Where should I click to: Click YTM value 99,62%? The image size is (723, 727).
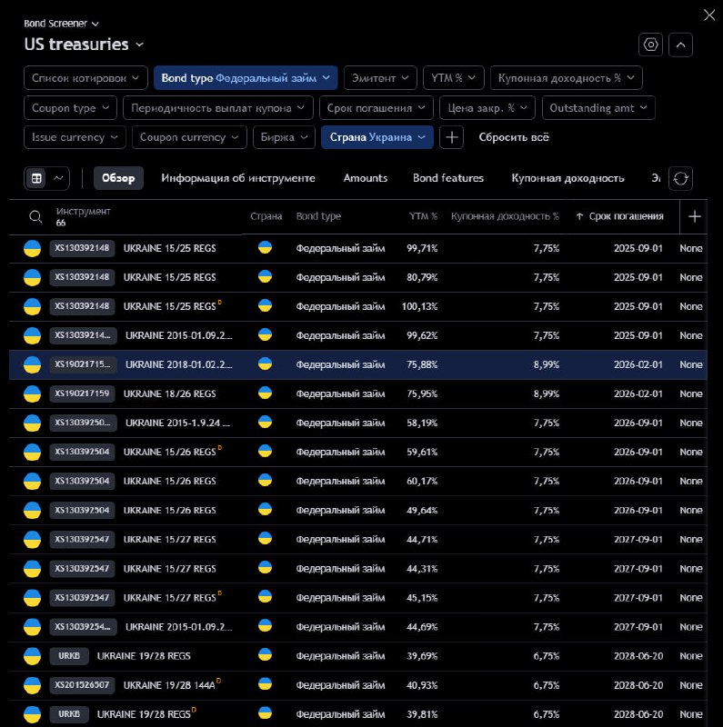(422, 335)
